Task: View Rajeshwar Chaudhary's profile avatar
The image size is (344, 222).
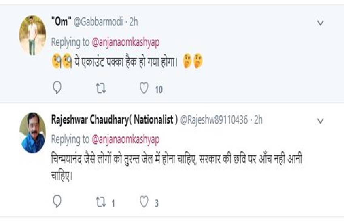Action: click(x=33, y=133)
